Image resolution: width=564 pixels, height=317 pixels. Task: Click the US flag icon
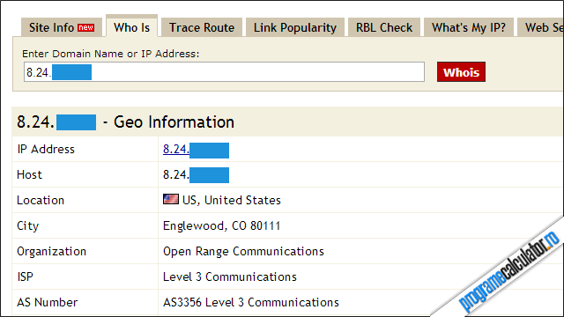pyautogui.click(x=170, y=199)
